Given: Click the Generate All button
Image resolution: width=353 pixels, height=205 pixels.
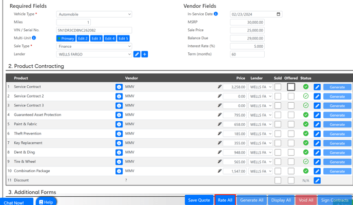Looking at the screenshot, I should tap(252, 200).
